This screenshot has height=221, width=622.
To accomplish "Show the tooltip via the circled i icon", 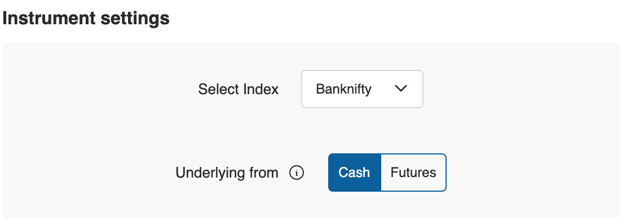I will (x=297, y=173).
